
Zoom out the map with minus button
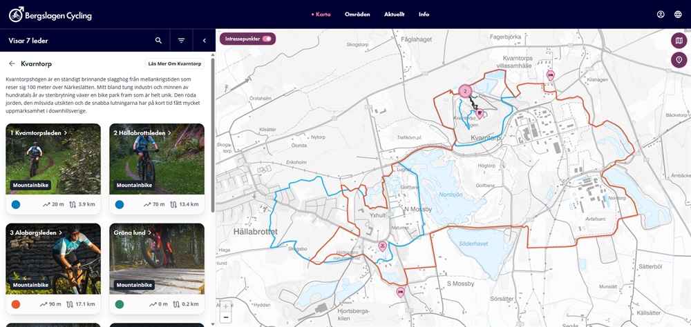(x=225, y=317)
